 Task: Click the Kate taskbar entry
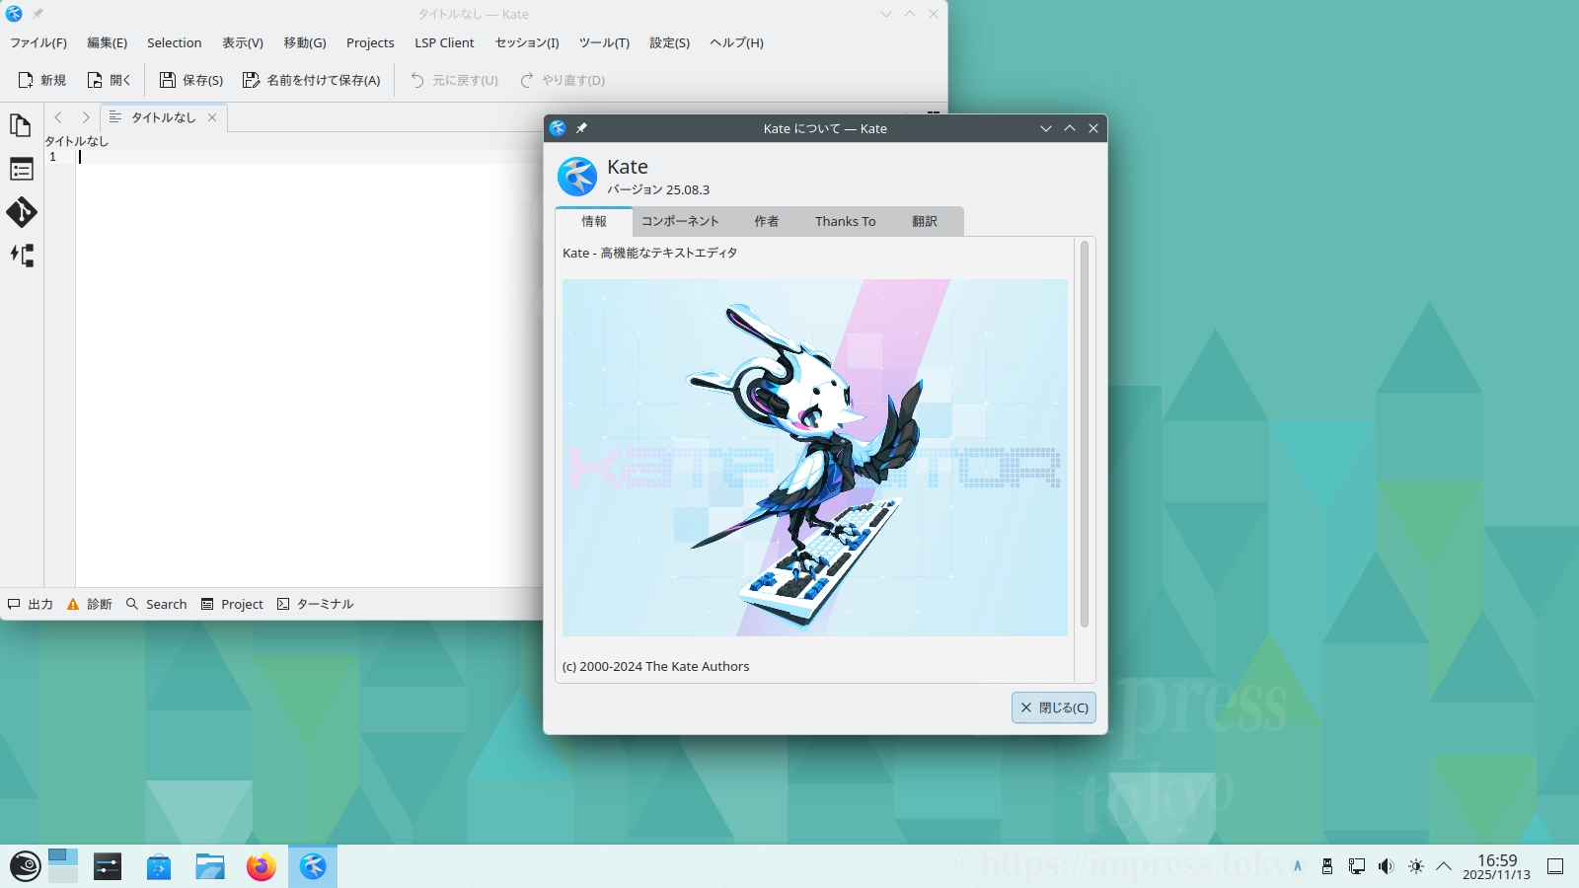[x=313, y=866]
